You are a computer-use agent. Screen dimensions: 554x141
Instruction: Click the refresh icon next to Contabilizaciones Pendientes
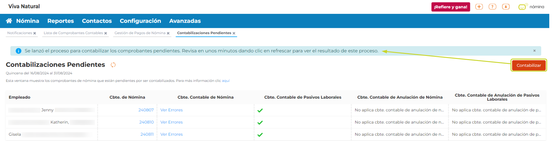[113, 65]
